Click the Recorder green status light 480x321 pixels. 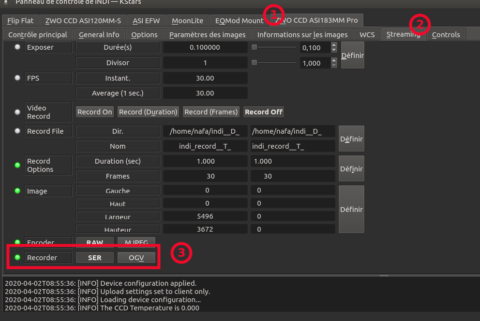tap(17, 257)
